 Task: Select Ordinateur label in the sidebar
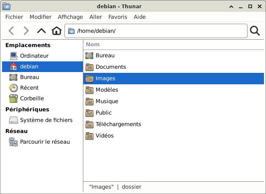click(34, 56)
